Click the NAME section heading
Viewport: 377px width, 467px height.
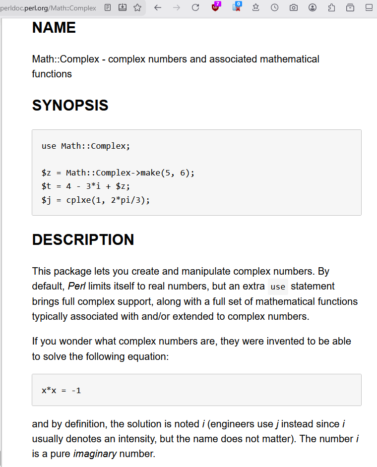point(54,28)
